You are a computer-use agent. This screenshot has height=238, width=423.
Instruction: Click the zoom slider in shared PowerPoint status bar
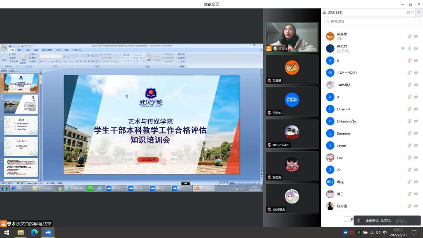[x=247, y=183]
